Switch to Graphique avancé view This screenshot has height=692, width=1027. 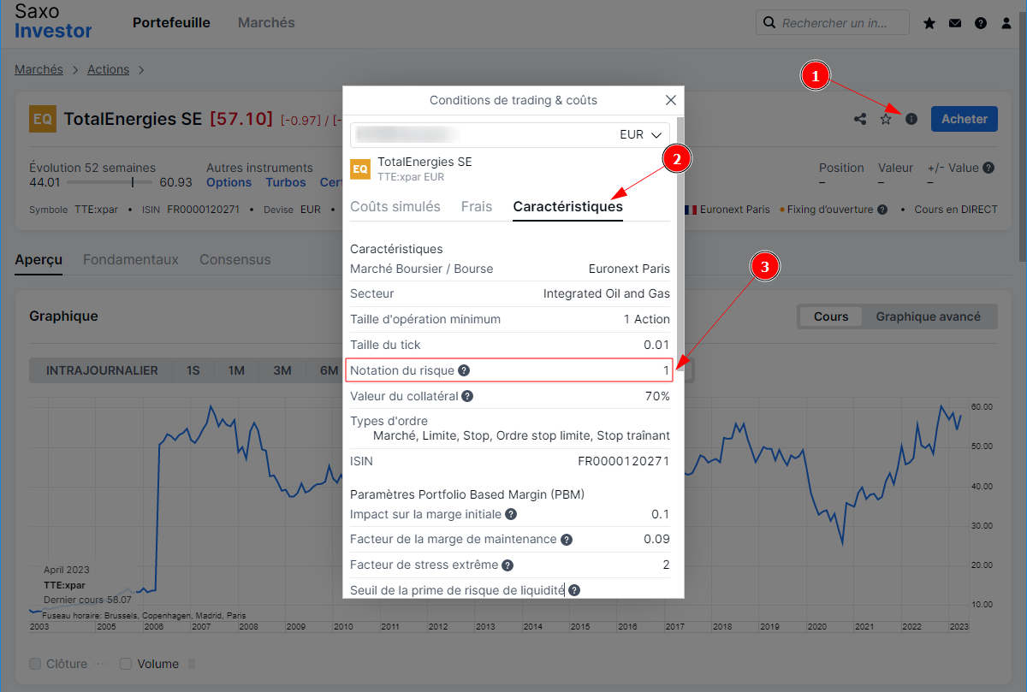click(x=929, y=316)
